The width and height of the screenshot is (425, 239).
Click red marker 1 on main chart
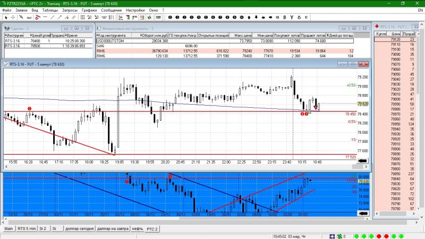click(30, 109)
